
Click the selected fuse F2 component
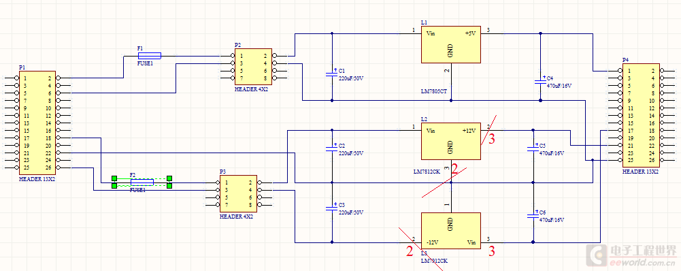[x=142, y=182]
